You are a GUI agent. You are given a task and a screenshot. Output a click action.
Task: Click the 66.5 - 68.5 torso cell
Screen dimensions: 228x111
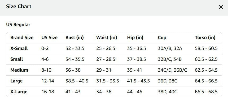[x=206, y=92]
